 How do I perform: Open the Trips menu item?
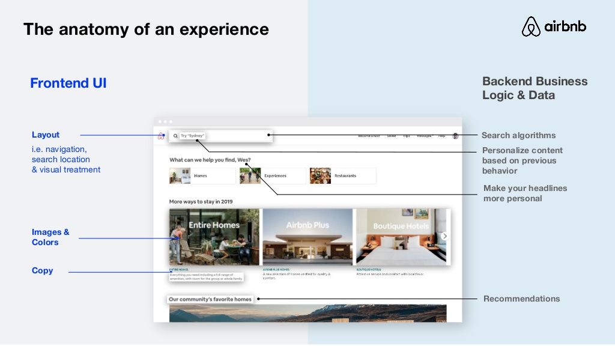point(407,136)
